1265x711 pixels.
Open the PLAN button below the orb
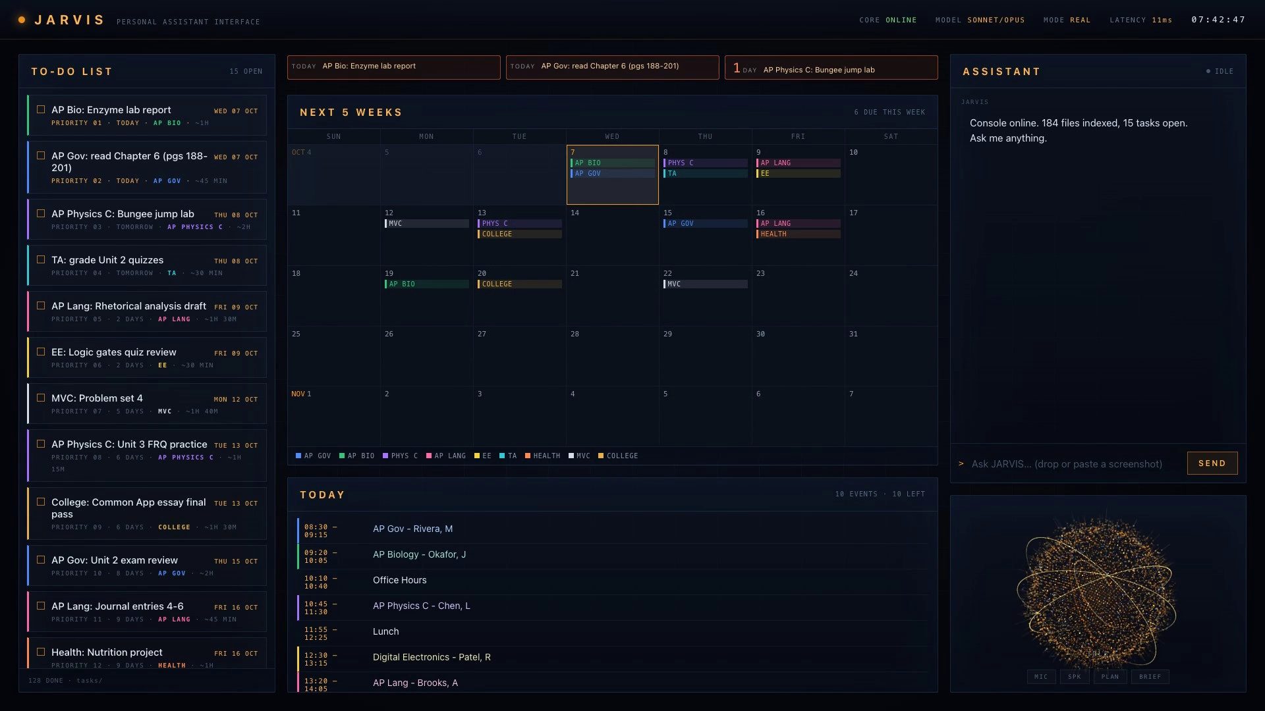1110,677
